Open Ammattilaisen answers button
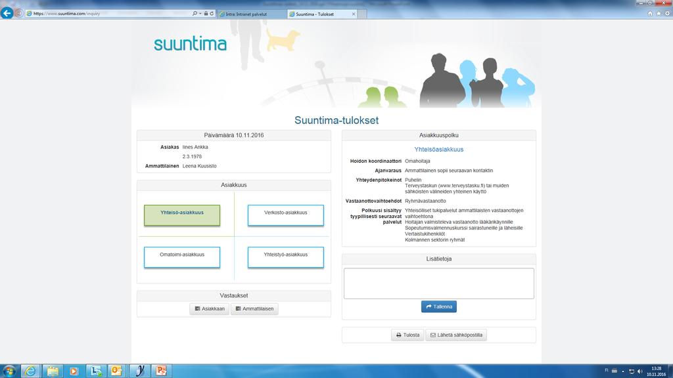 [x=254, y=308]
